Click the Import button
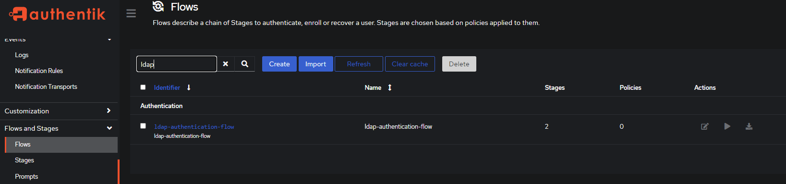Screen dimensions: 786x184 coord(316,64)
